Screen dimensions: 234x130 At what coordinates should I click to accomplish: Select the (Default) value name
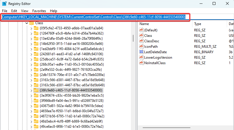[x=151, y=30]
